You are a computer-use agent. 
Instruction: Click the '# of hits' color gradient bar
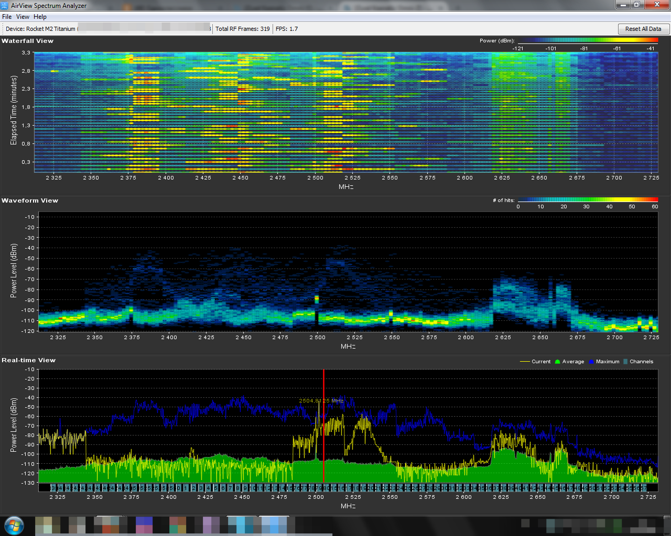point(588,200)
